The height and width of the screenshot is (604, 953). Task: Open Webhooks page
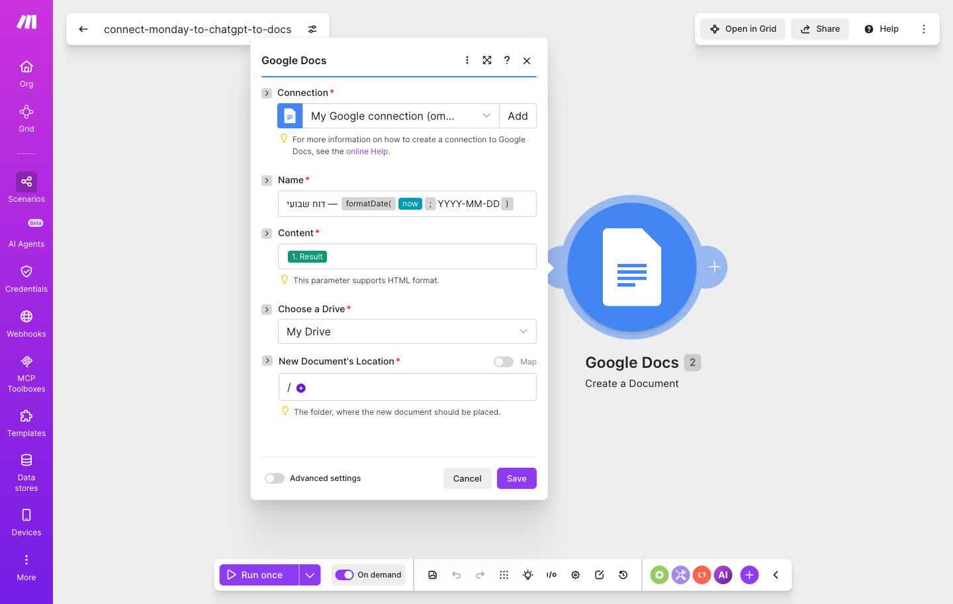pos(26,324)
